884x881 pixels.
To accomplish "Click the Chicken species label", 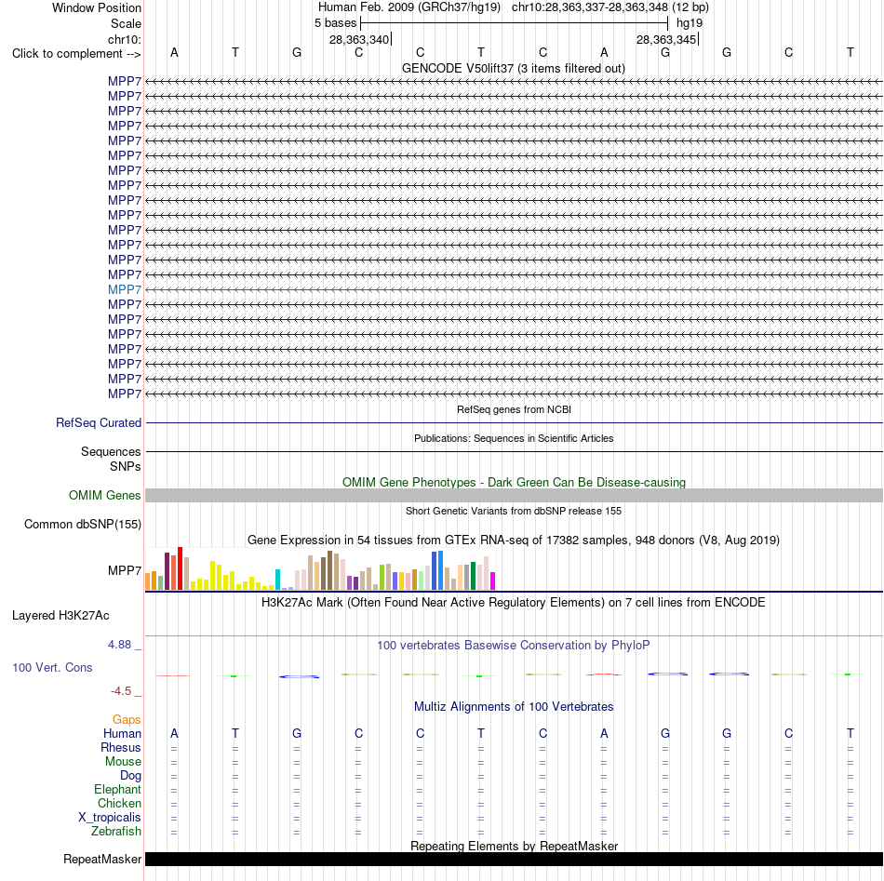I will pyautogui.click(x=119, y=803).
